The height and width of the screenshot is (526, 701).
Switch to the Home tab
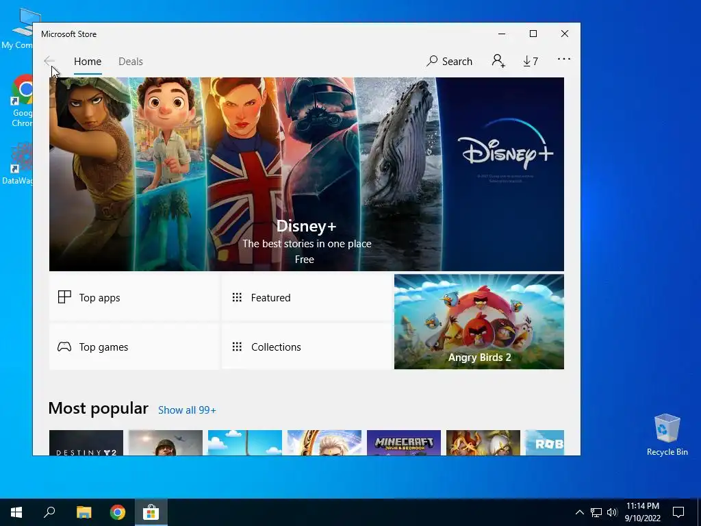(88, 61)
